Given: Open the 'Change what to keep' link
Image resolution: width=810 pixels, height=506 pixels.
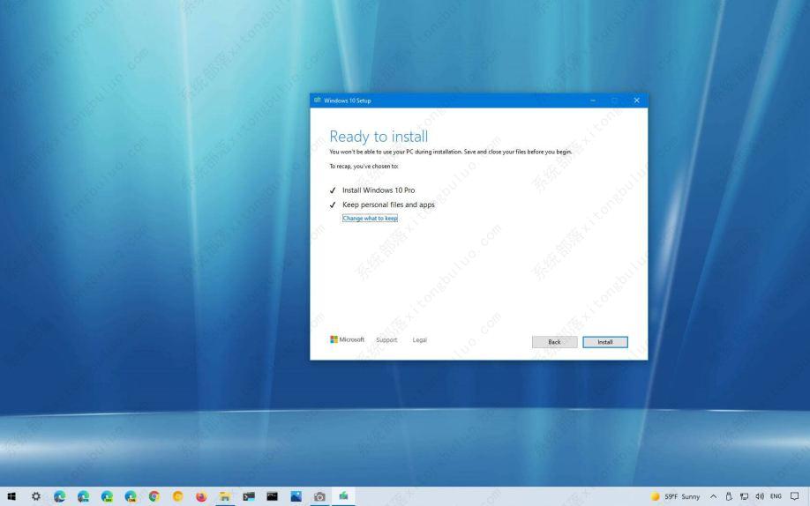Looking at the screenshot, I should coord(370,219).
